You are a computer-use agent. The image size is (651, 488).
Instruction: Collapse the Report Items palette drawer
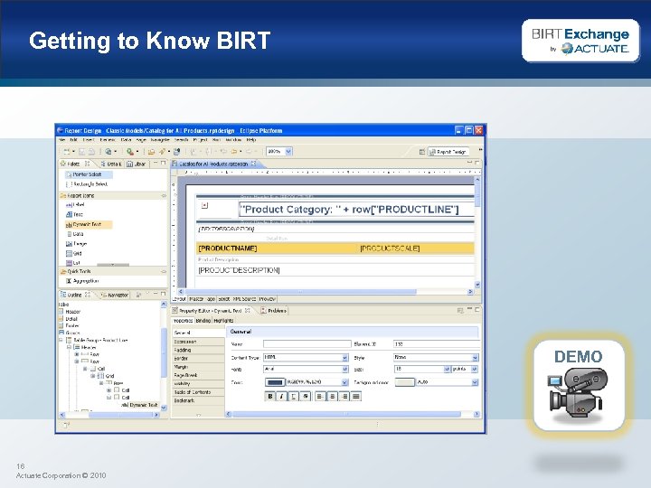(164, 195)
